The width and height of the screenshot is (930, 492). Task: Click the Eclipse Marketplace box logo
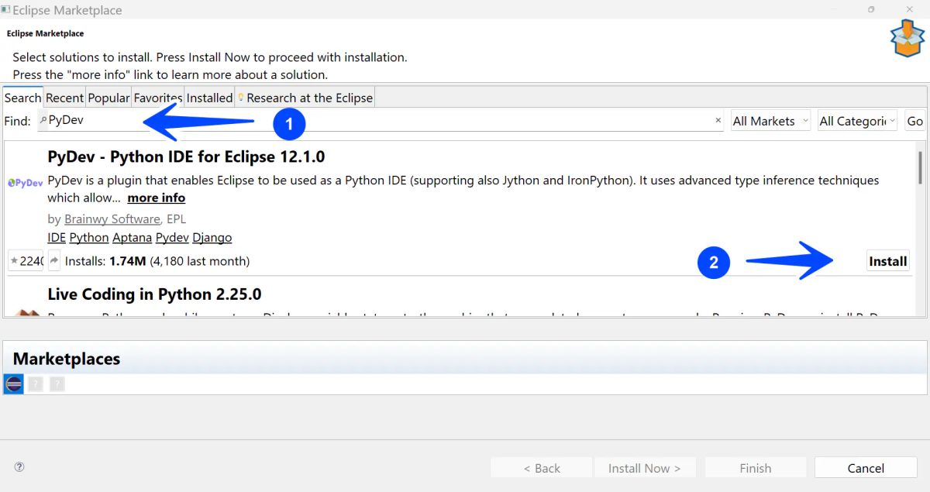[907, 39]
